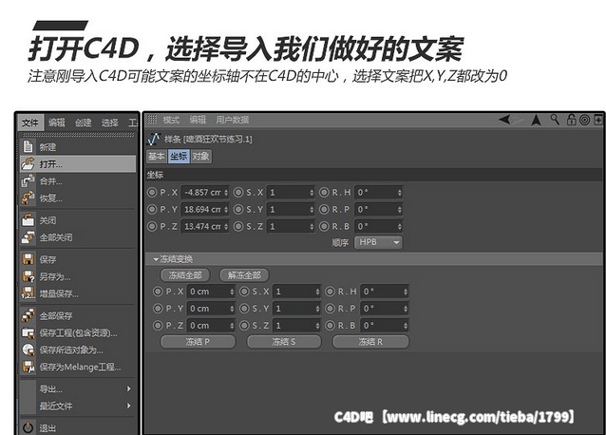Toggle the S.X animation dot in coordinates

tap(238, 192)
